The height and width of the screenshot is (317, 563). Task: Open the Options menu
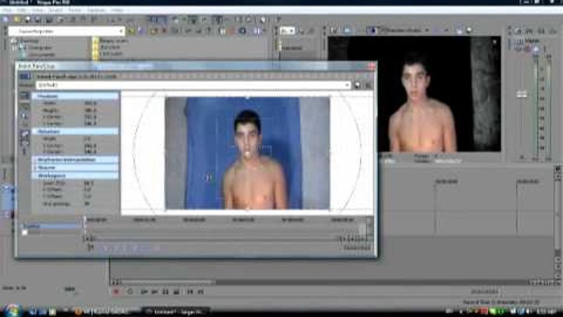[96, 10]
